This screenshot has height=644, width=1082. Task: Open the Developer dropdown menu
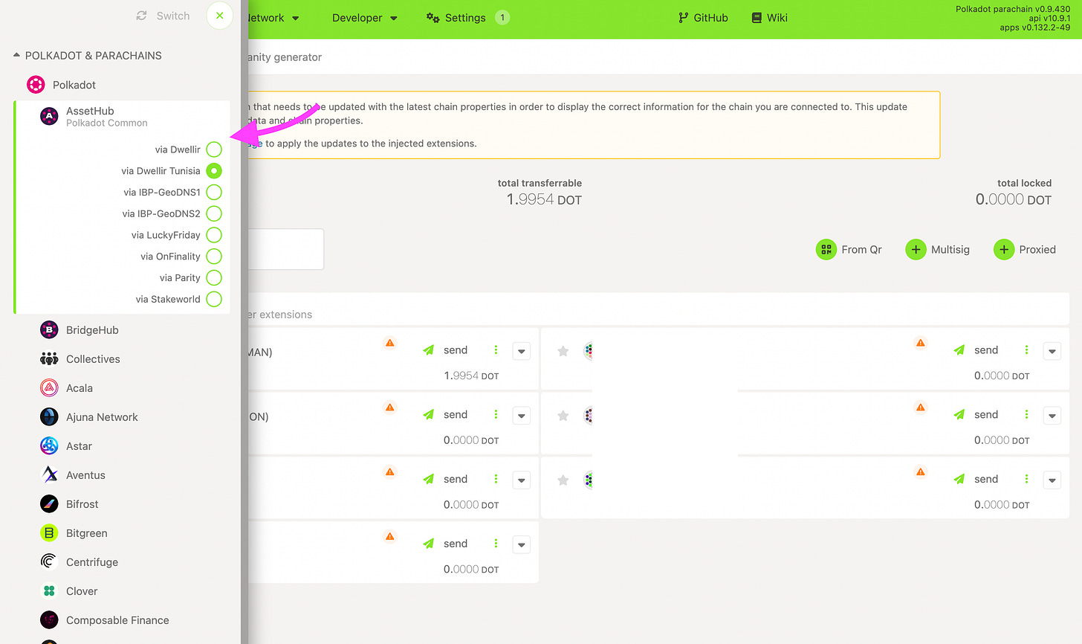click(365, 18)
